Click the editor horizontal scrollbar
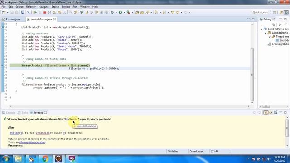Image resolution: width=290 pixels, height=163 pixels. pos(130,106)
